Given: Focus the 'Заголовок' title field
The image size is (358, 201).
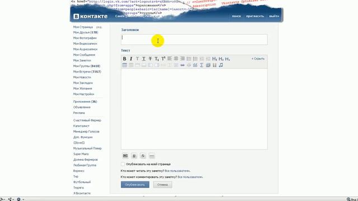Looking at the screenshot, I should coord(194,40).
